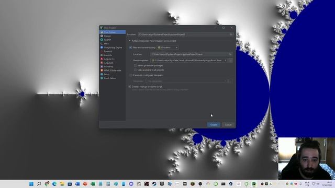Click the Create button

[214, 125]
